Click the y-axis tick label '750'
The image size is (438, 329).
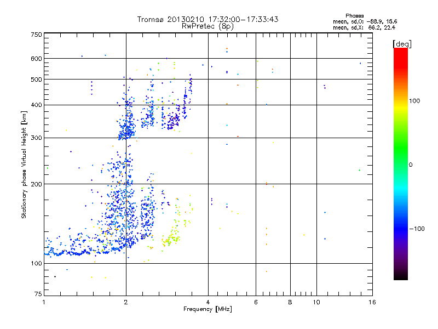(x=36, y=35)
